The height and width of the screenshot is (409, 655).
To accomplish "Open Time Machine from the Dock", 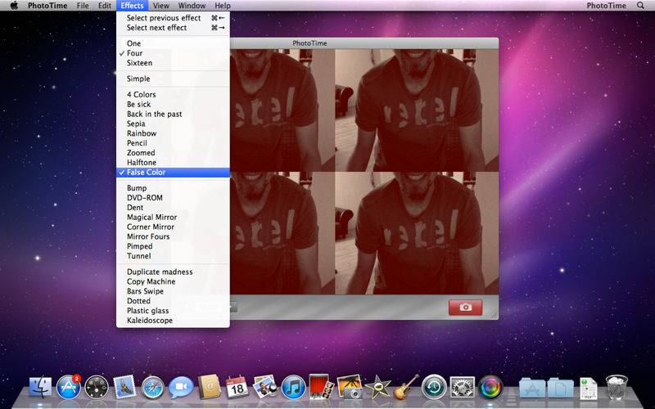I will click(x=434, y=385).
